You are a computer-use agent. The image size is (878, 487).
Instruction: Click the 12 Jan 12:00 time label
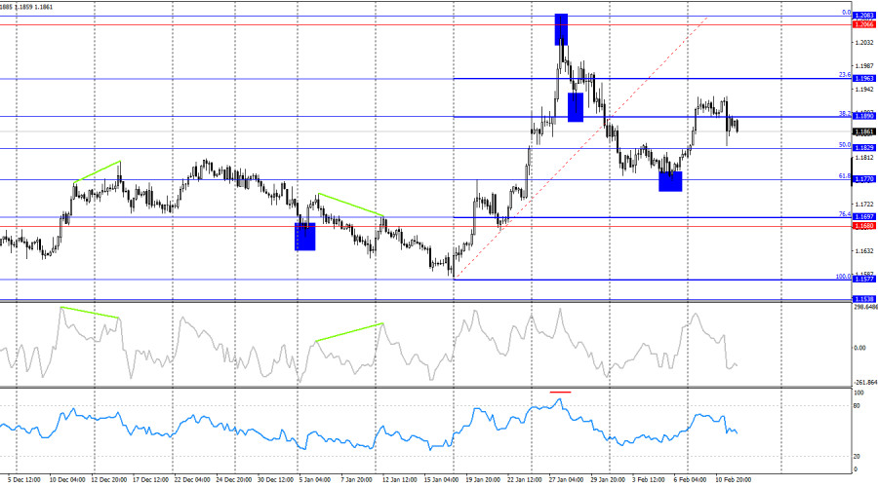pos(400,480)
